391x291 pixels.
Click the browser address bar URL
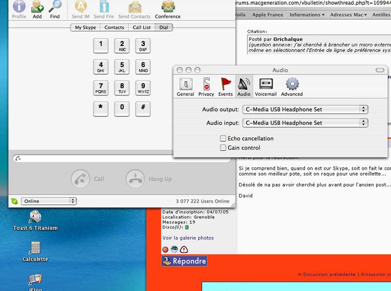[x=313, y=3]
